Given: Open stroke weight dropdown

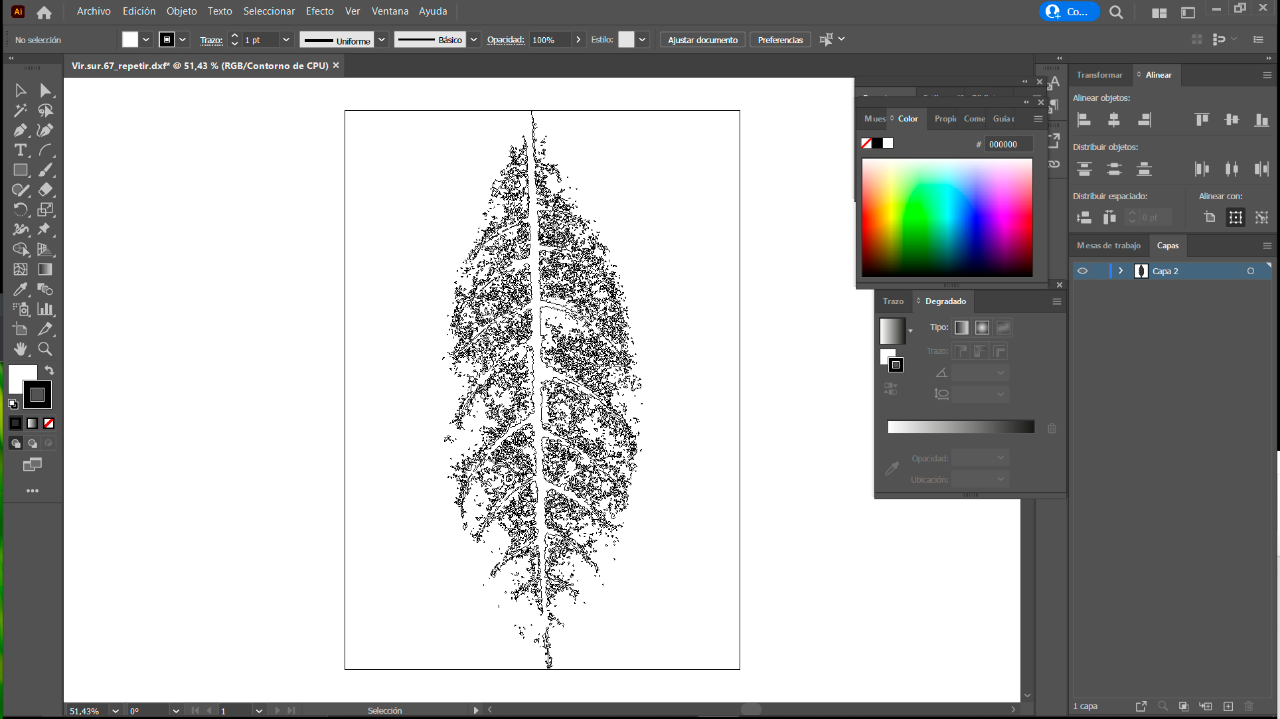Looking at the screenshot, I should click(286, 40).
